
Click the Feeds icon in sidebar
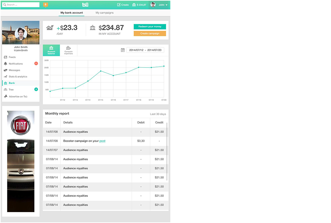pyautogui.click(x=5, y=57)
